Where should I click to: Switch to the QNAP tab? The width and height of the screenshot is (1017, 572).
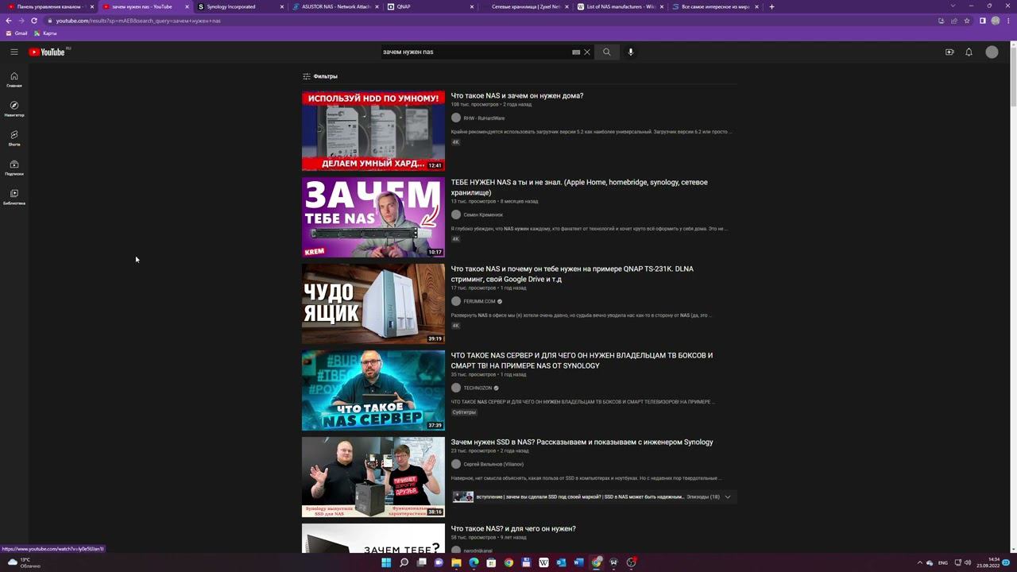point(429,6)
